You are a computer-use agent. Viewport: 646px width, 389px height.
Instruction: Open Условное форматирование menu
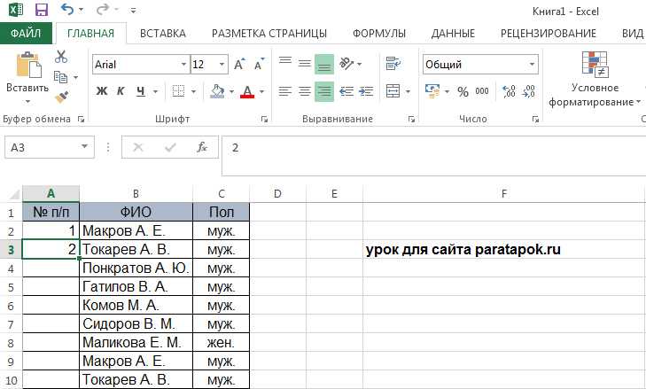[x=595, y=79]
